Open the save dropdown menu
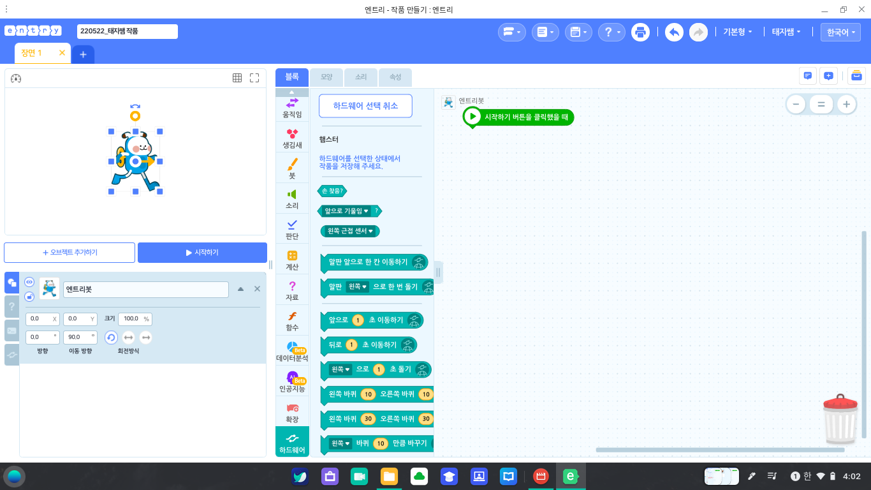The height and width of the screenshot is (490, 871). [x=578, y=32]
